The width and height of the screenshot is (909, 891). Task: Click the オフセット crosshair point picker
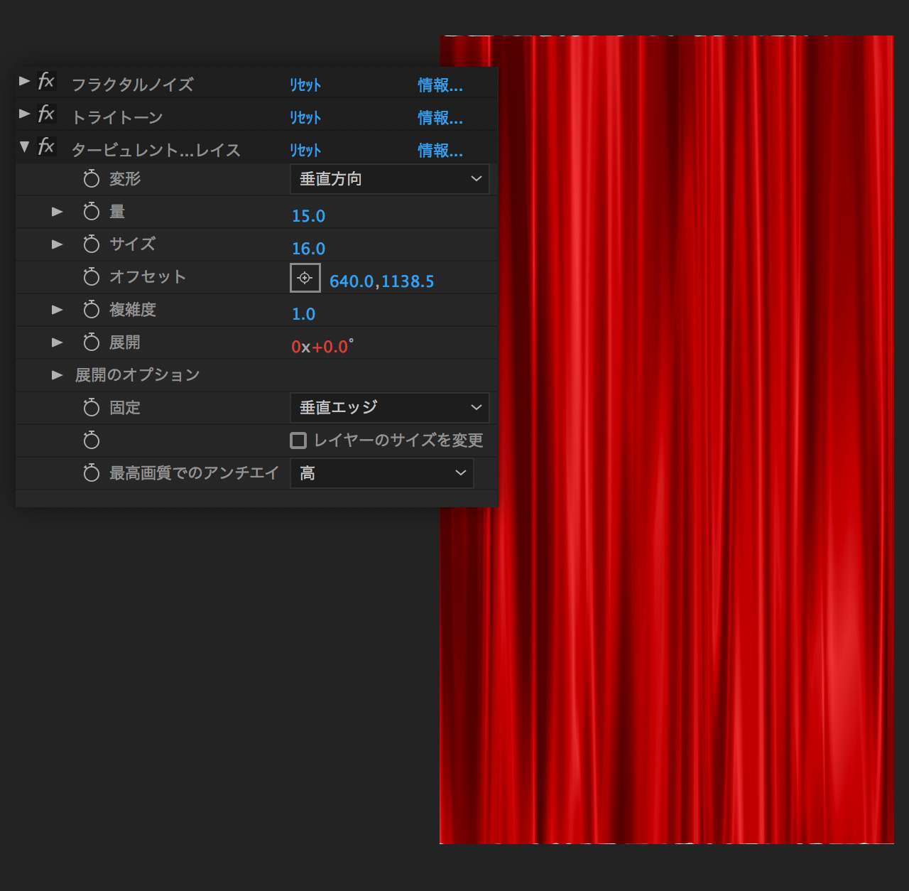tap(305, 278)
